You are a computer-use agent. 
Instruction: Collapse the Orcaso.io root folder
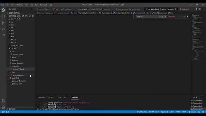point(21,48)
